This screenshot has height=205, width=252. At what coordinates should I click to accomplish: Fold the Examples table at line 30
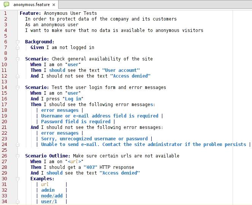pos(17,179)
